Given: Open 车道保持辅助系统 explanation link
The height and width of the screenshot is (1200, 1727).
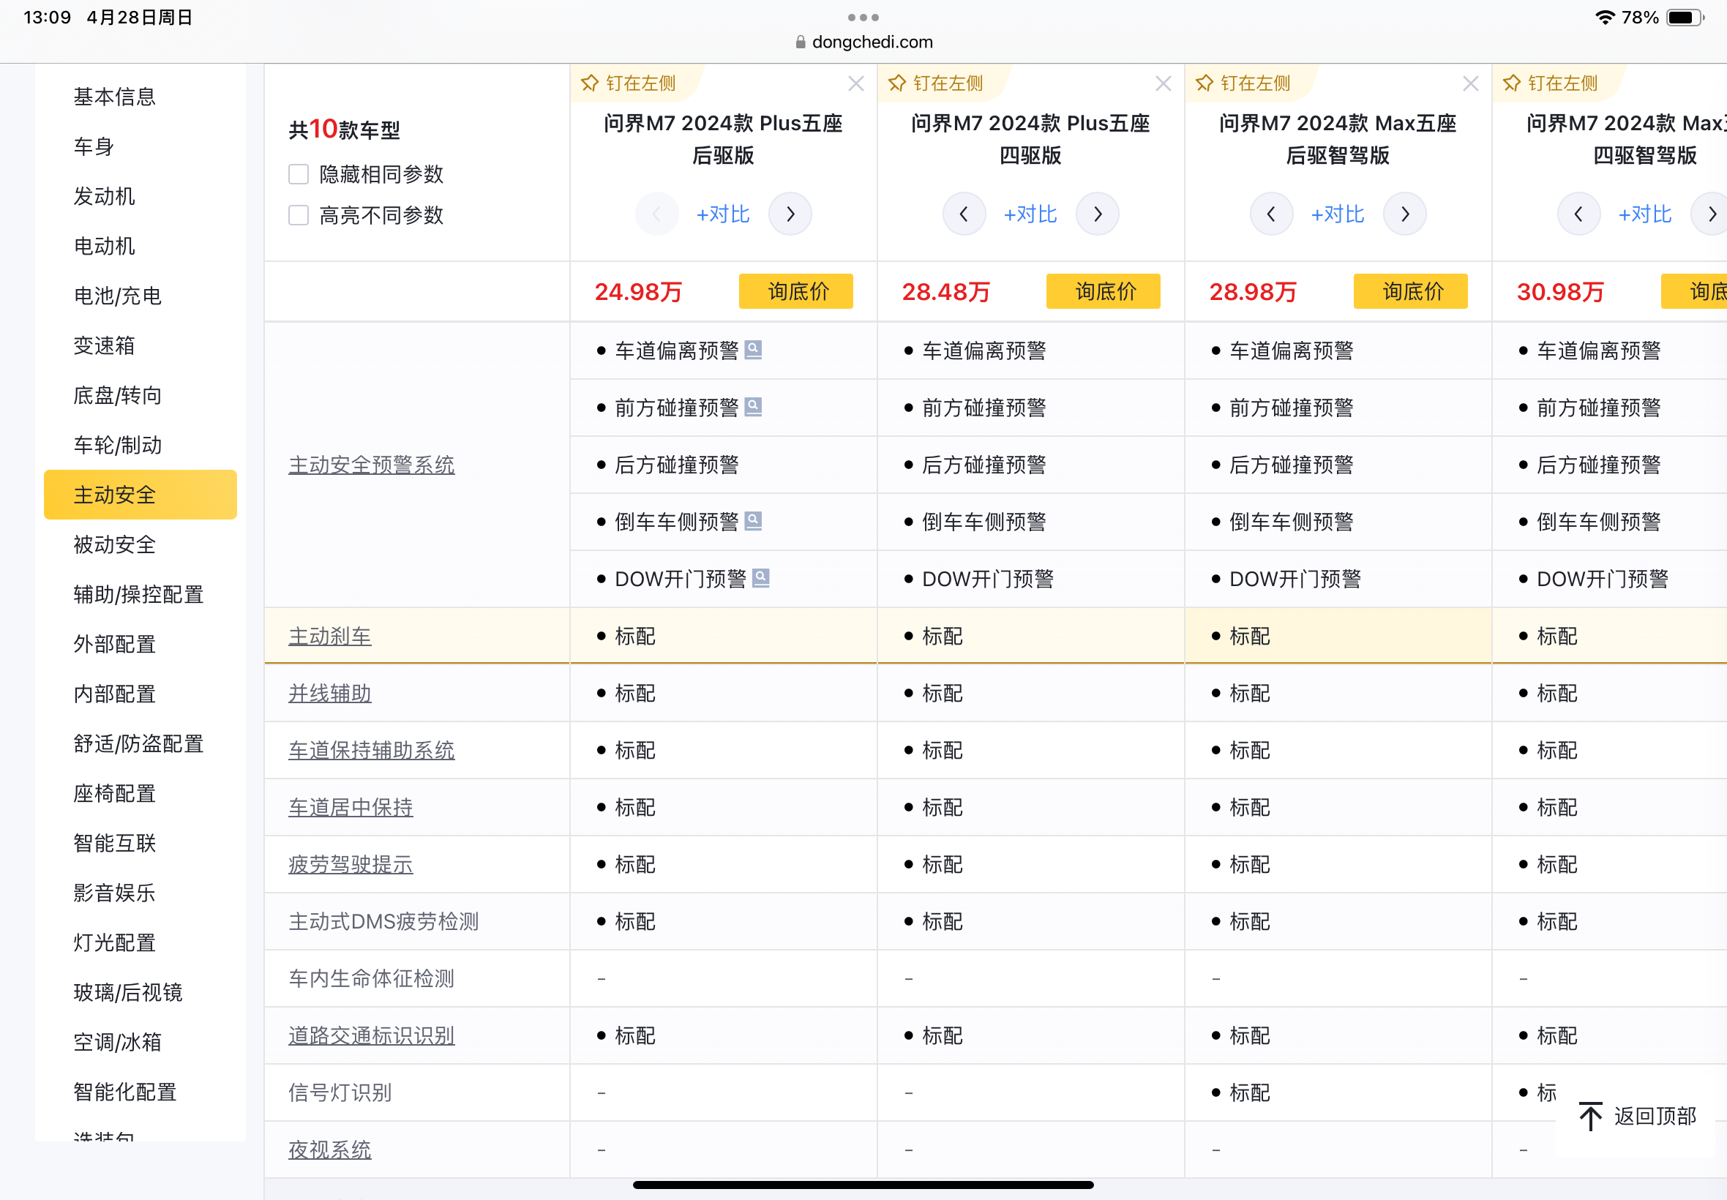Looking at the screenshot, I should (372, 751).
